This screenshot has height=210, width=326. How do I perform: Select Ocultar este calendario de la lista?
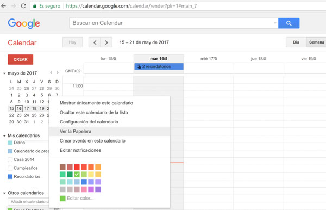(x=110, y=113)
